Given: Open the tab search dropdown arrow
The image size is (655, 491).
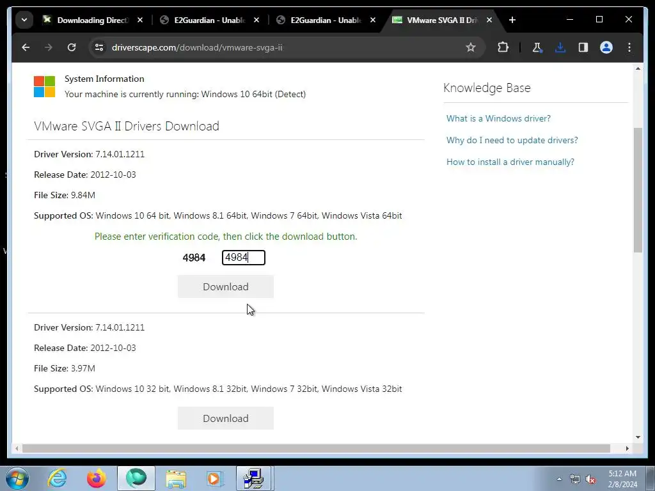Looking at the screenshot, I should (x=24, y=20).
